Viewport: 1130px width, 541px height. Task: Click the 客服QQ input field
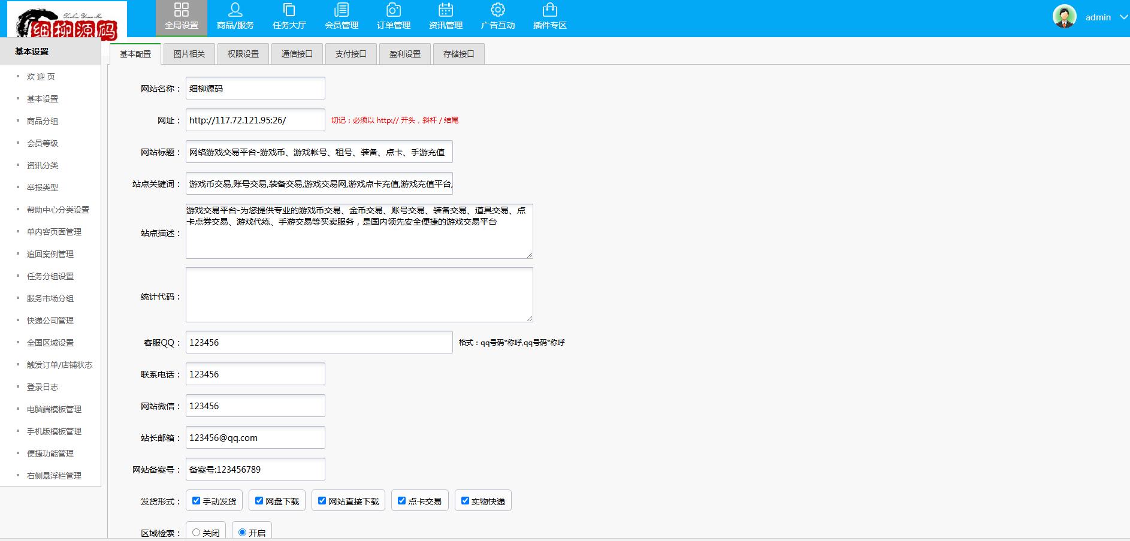(319, 342)
